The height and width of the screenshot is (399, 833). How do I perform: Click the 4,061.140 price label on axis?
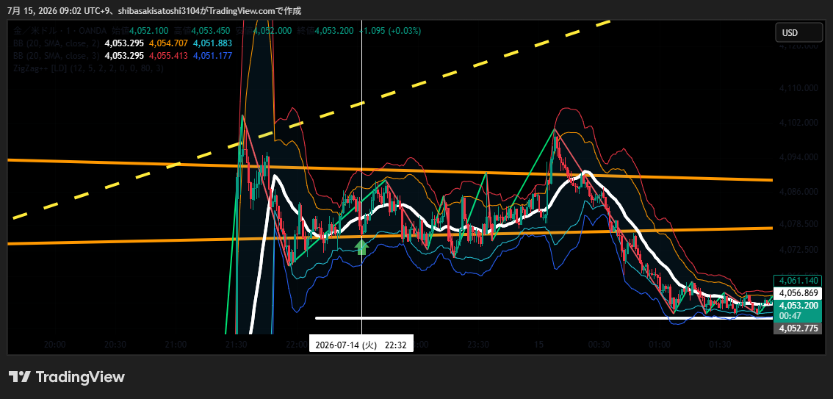797,281
